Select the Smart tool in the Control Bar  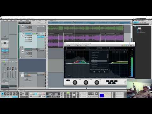pos(3,94)
